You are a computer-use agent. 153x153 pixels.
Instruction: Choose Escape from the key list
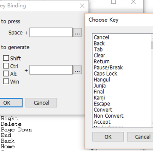pyautogui.click(x=102, y=104)
